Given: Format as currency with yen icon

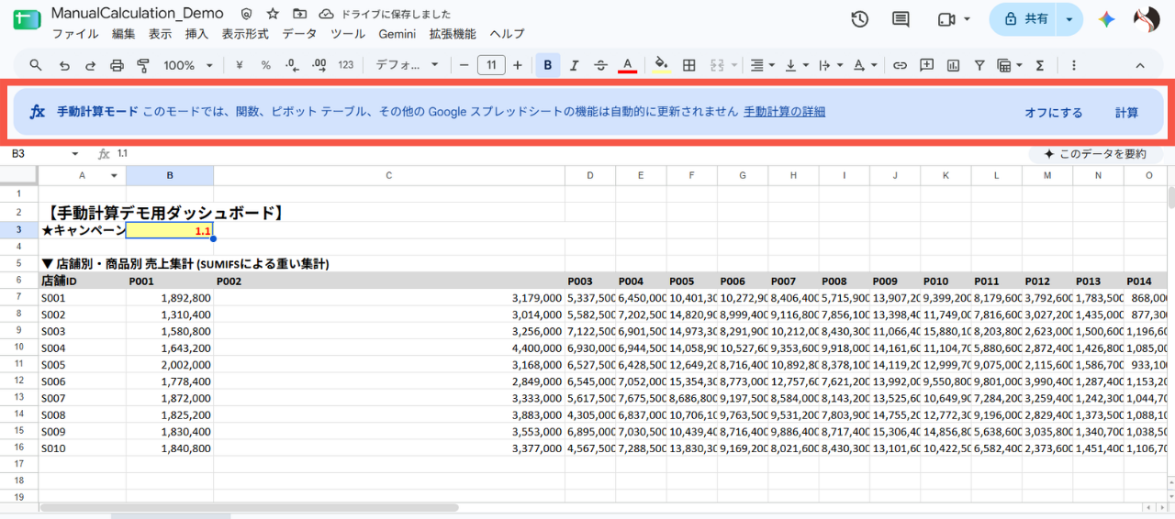Looking at the screenshot, I should pos(240,65).
